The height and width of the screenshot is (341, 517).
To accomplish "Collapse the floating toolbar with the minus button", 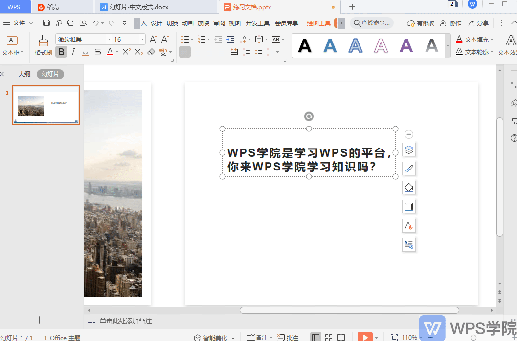I will (409, 134).
